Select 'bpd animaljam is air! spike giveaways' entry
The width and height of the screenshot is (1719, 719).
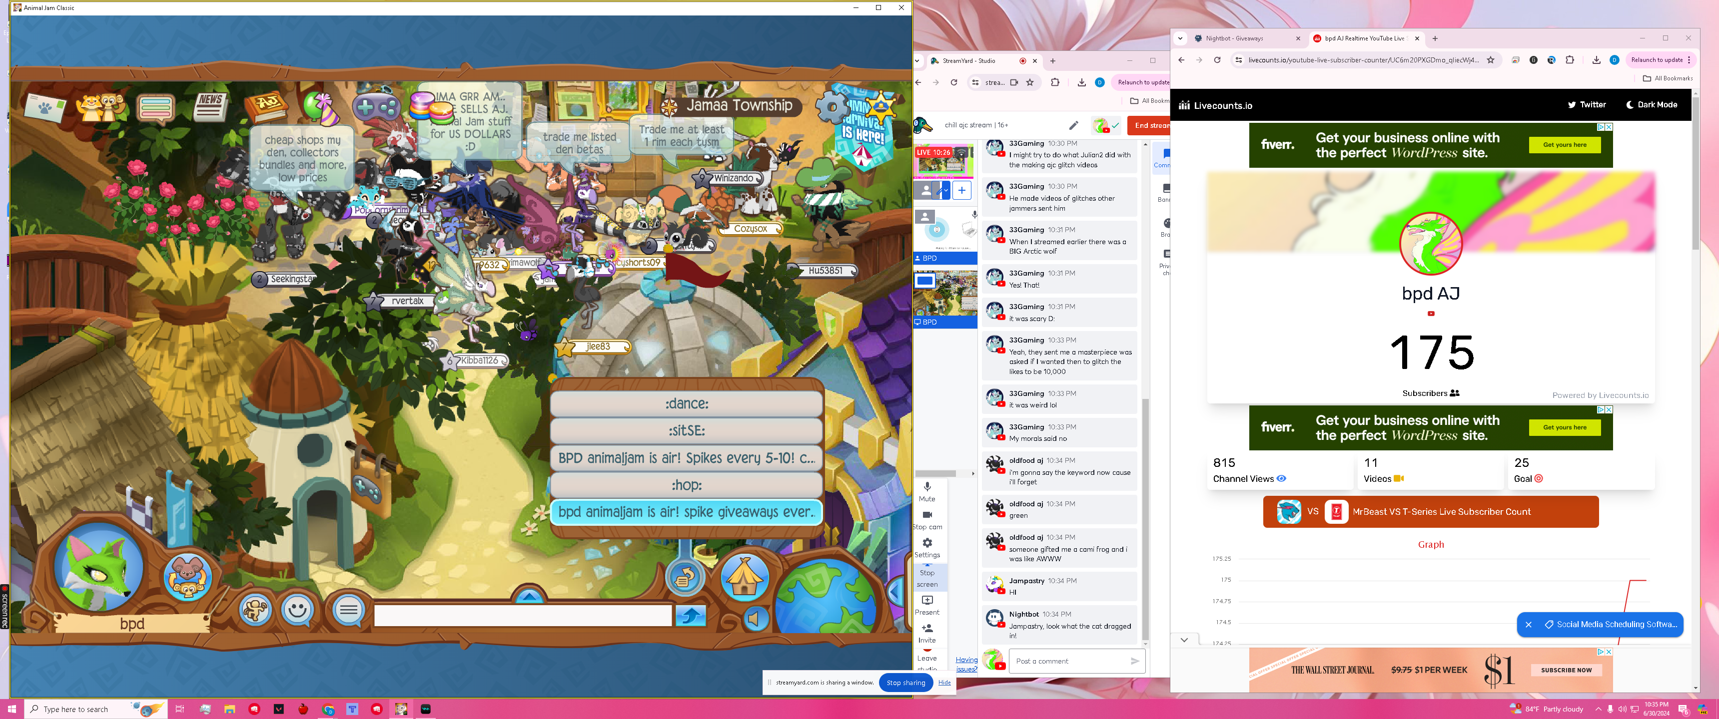[x=686, y=512]
